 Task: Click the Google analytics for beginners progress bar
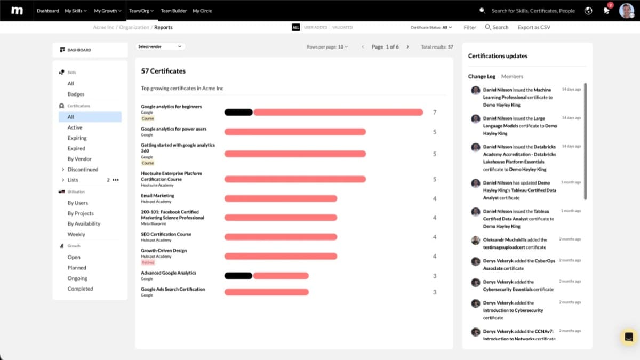324,113
